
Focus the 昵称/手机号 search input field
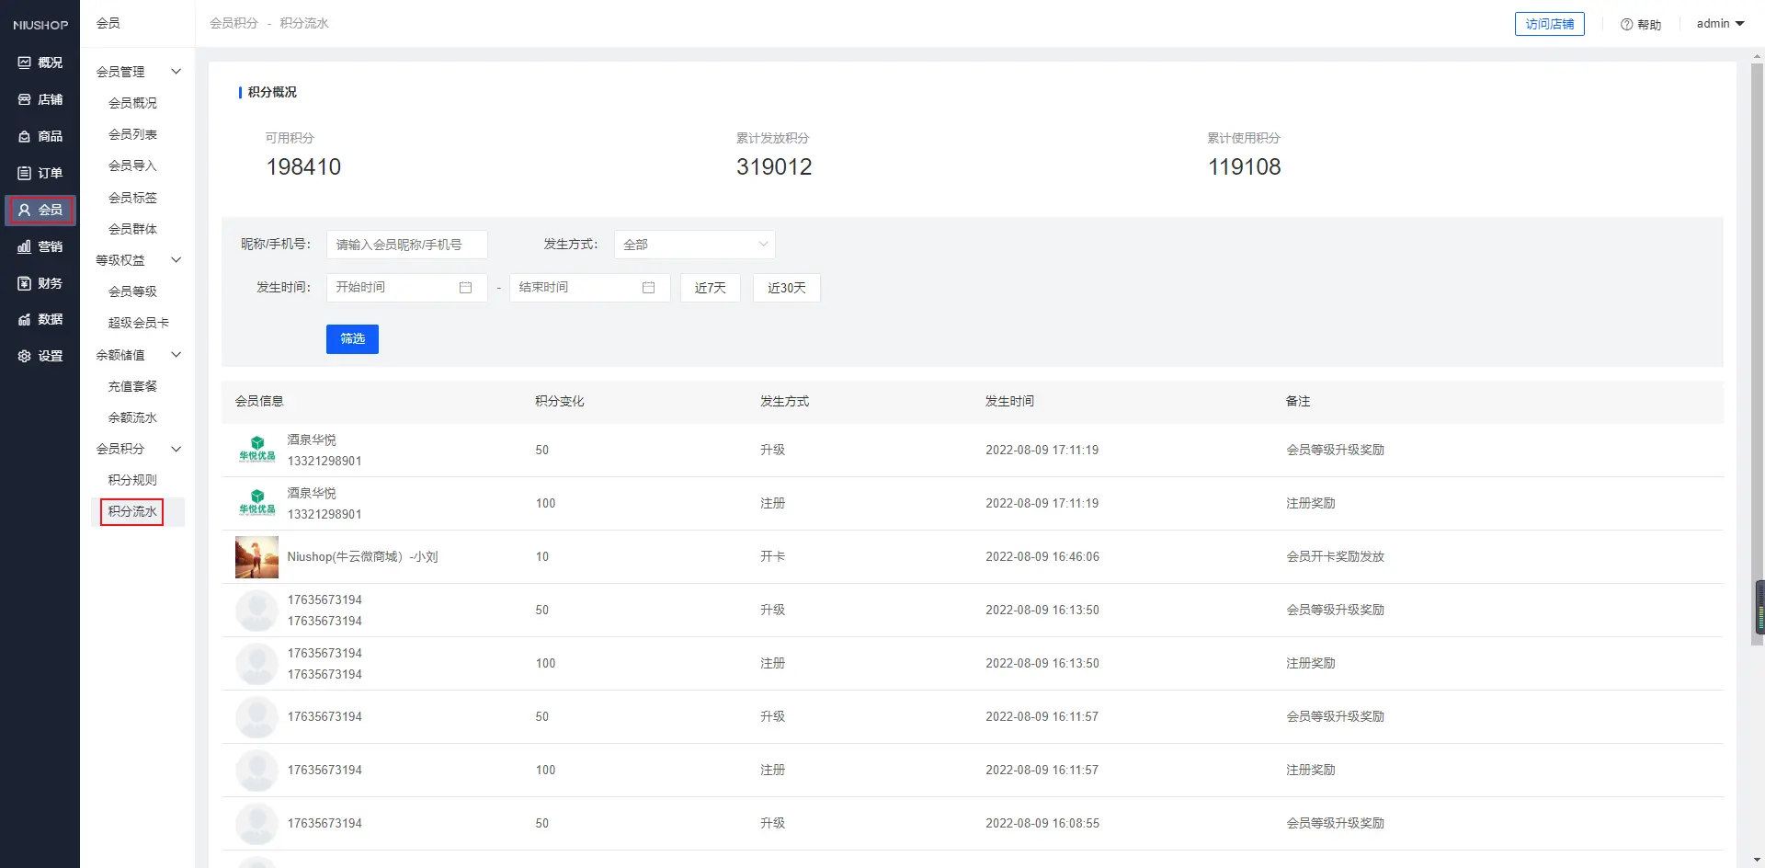[x=406, y=245]
